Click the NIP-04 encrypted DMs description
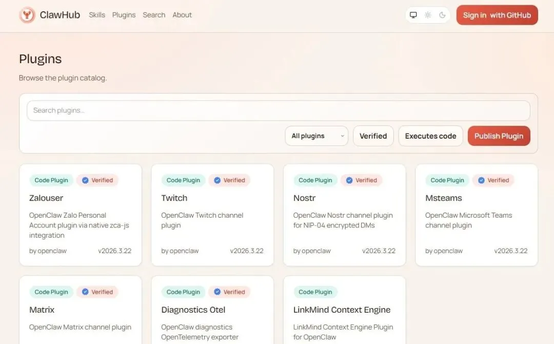554x344 pixels. tap(343, 220)
